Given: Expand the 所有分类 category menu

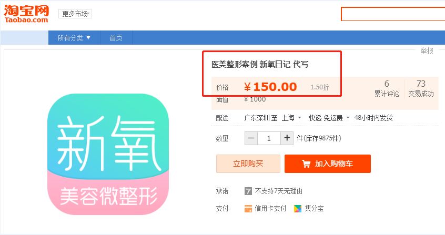Looking at the screenshot, I should click(x=74, y=37).
